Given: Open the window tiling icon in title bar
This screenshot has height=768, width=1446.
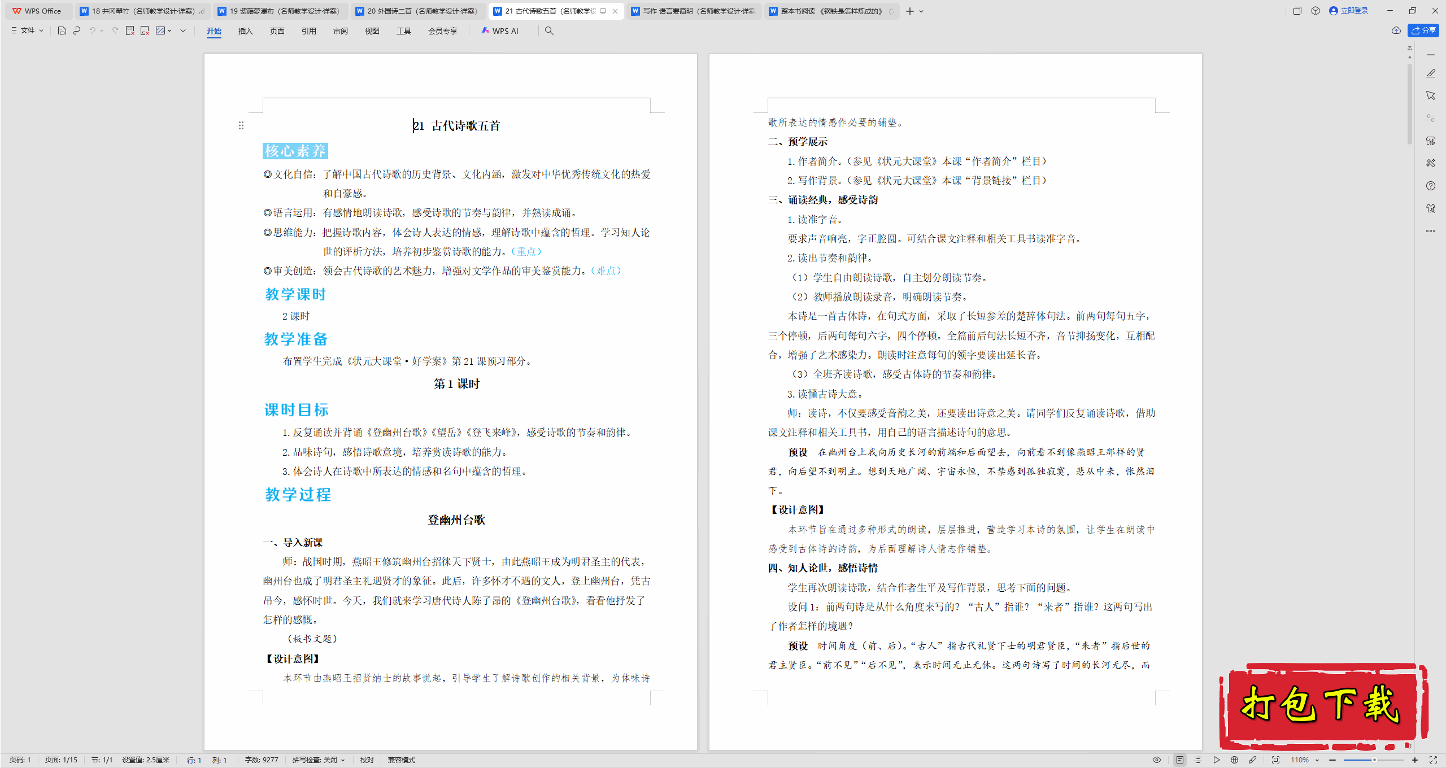Looking at the screenshot, I should 1297,11.
